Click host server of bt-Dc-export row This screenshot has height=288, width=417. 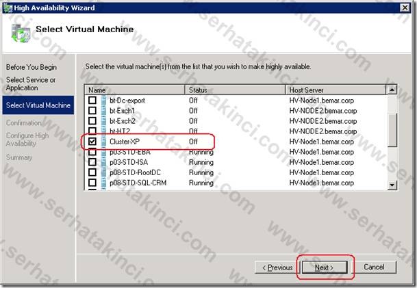(322, 101)
